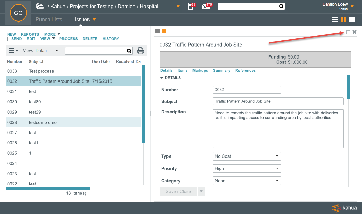Click the orange square indicator
Viewport: 362px width, 214px height.
[164, 31]
